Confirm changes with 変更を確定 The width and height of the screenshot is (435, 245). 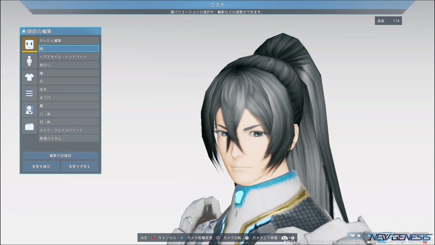click(x=41, y=167)
